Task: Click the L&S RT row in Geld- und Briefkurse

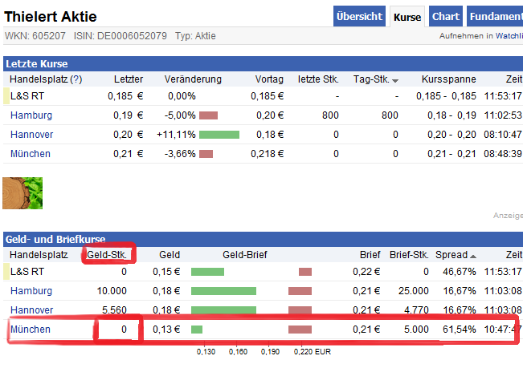Action: click(263, 272)
